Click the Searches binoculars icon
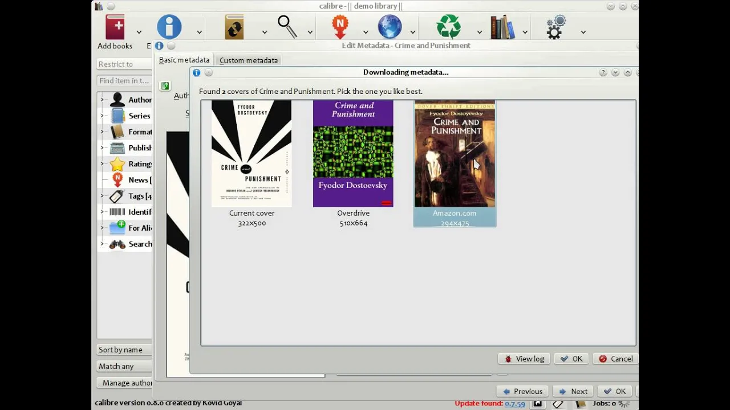730x410 pixels. click(117, 244)
